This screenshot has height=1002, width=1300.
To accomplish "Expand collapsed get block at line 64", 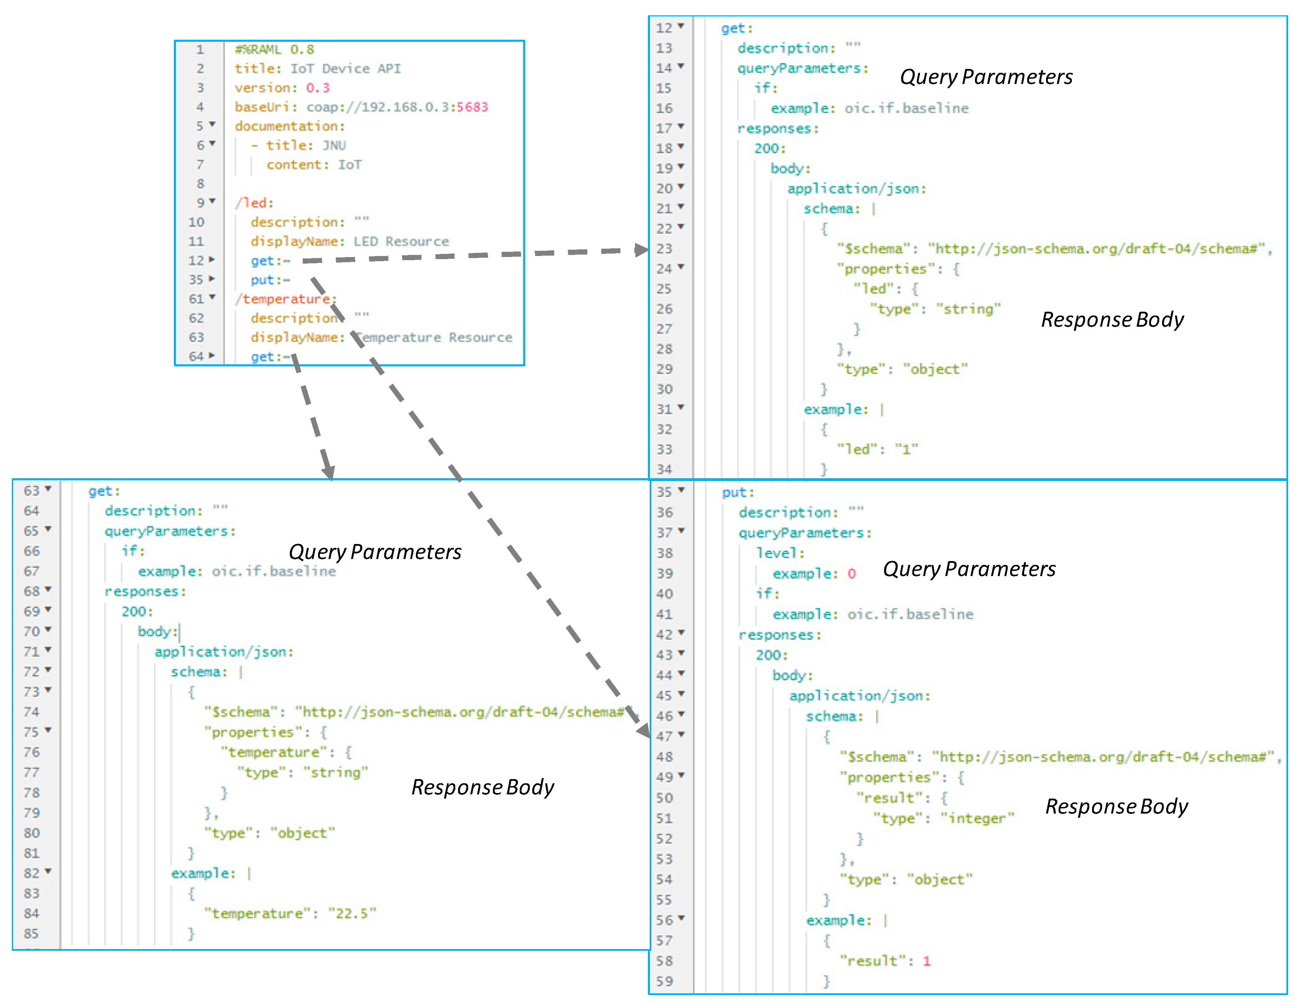I will pyautogui.click(x=212, y=356).
